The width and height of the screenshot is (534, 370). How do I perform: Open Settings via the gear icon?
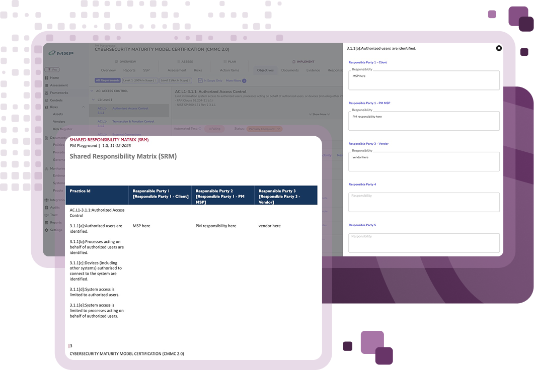(47, 230)
